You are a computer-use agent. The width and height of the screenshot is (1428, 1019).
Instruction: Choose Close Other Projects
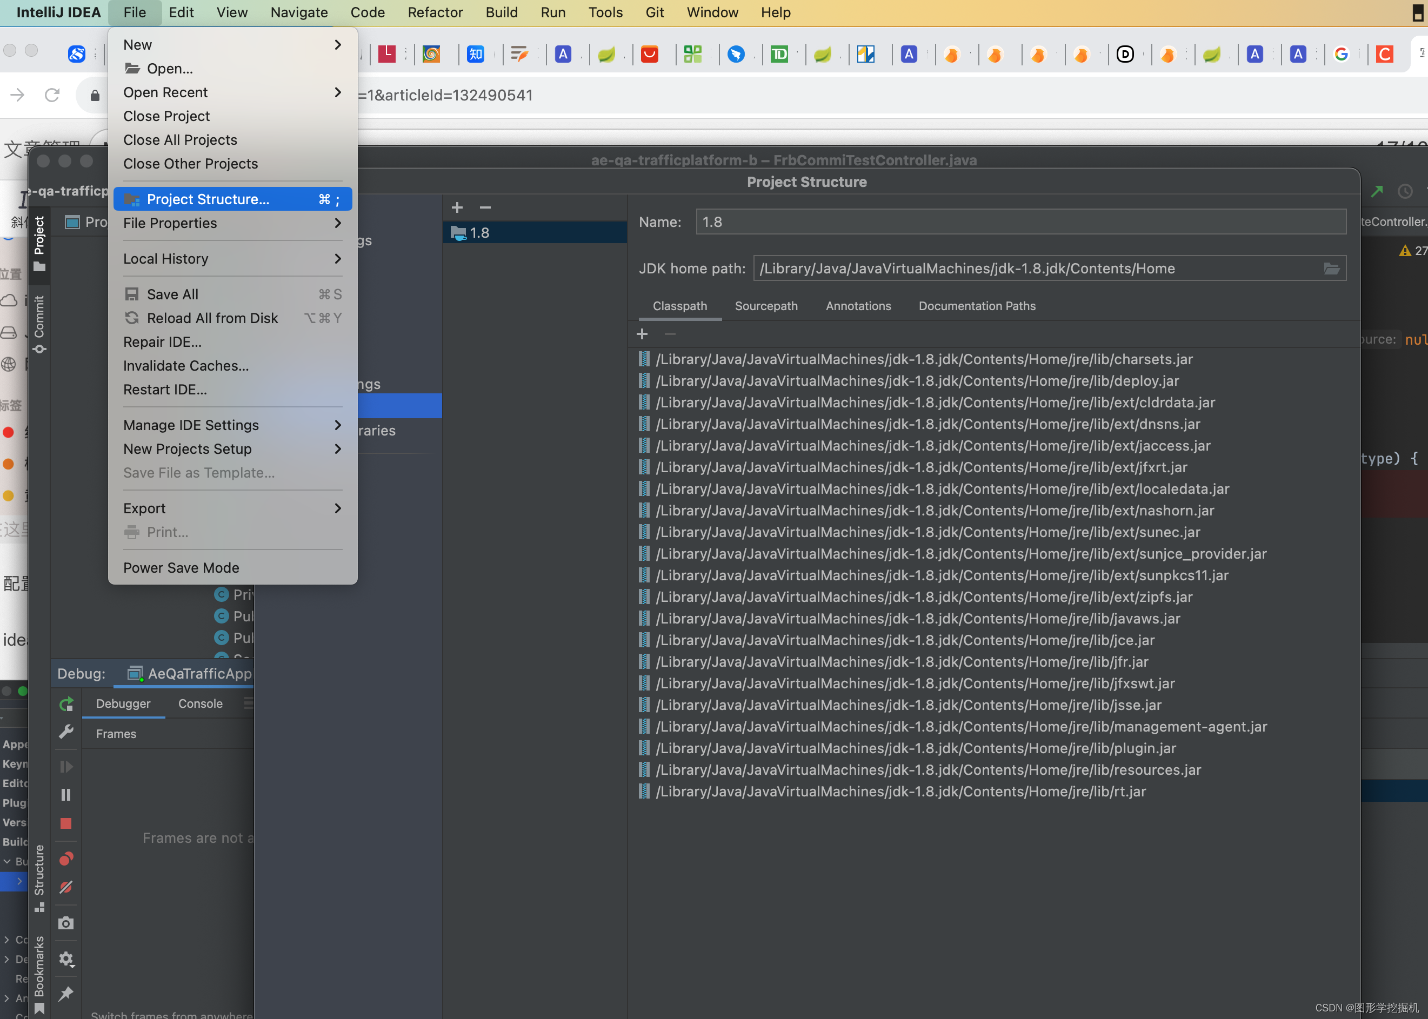[x=233, y=164]
